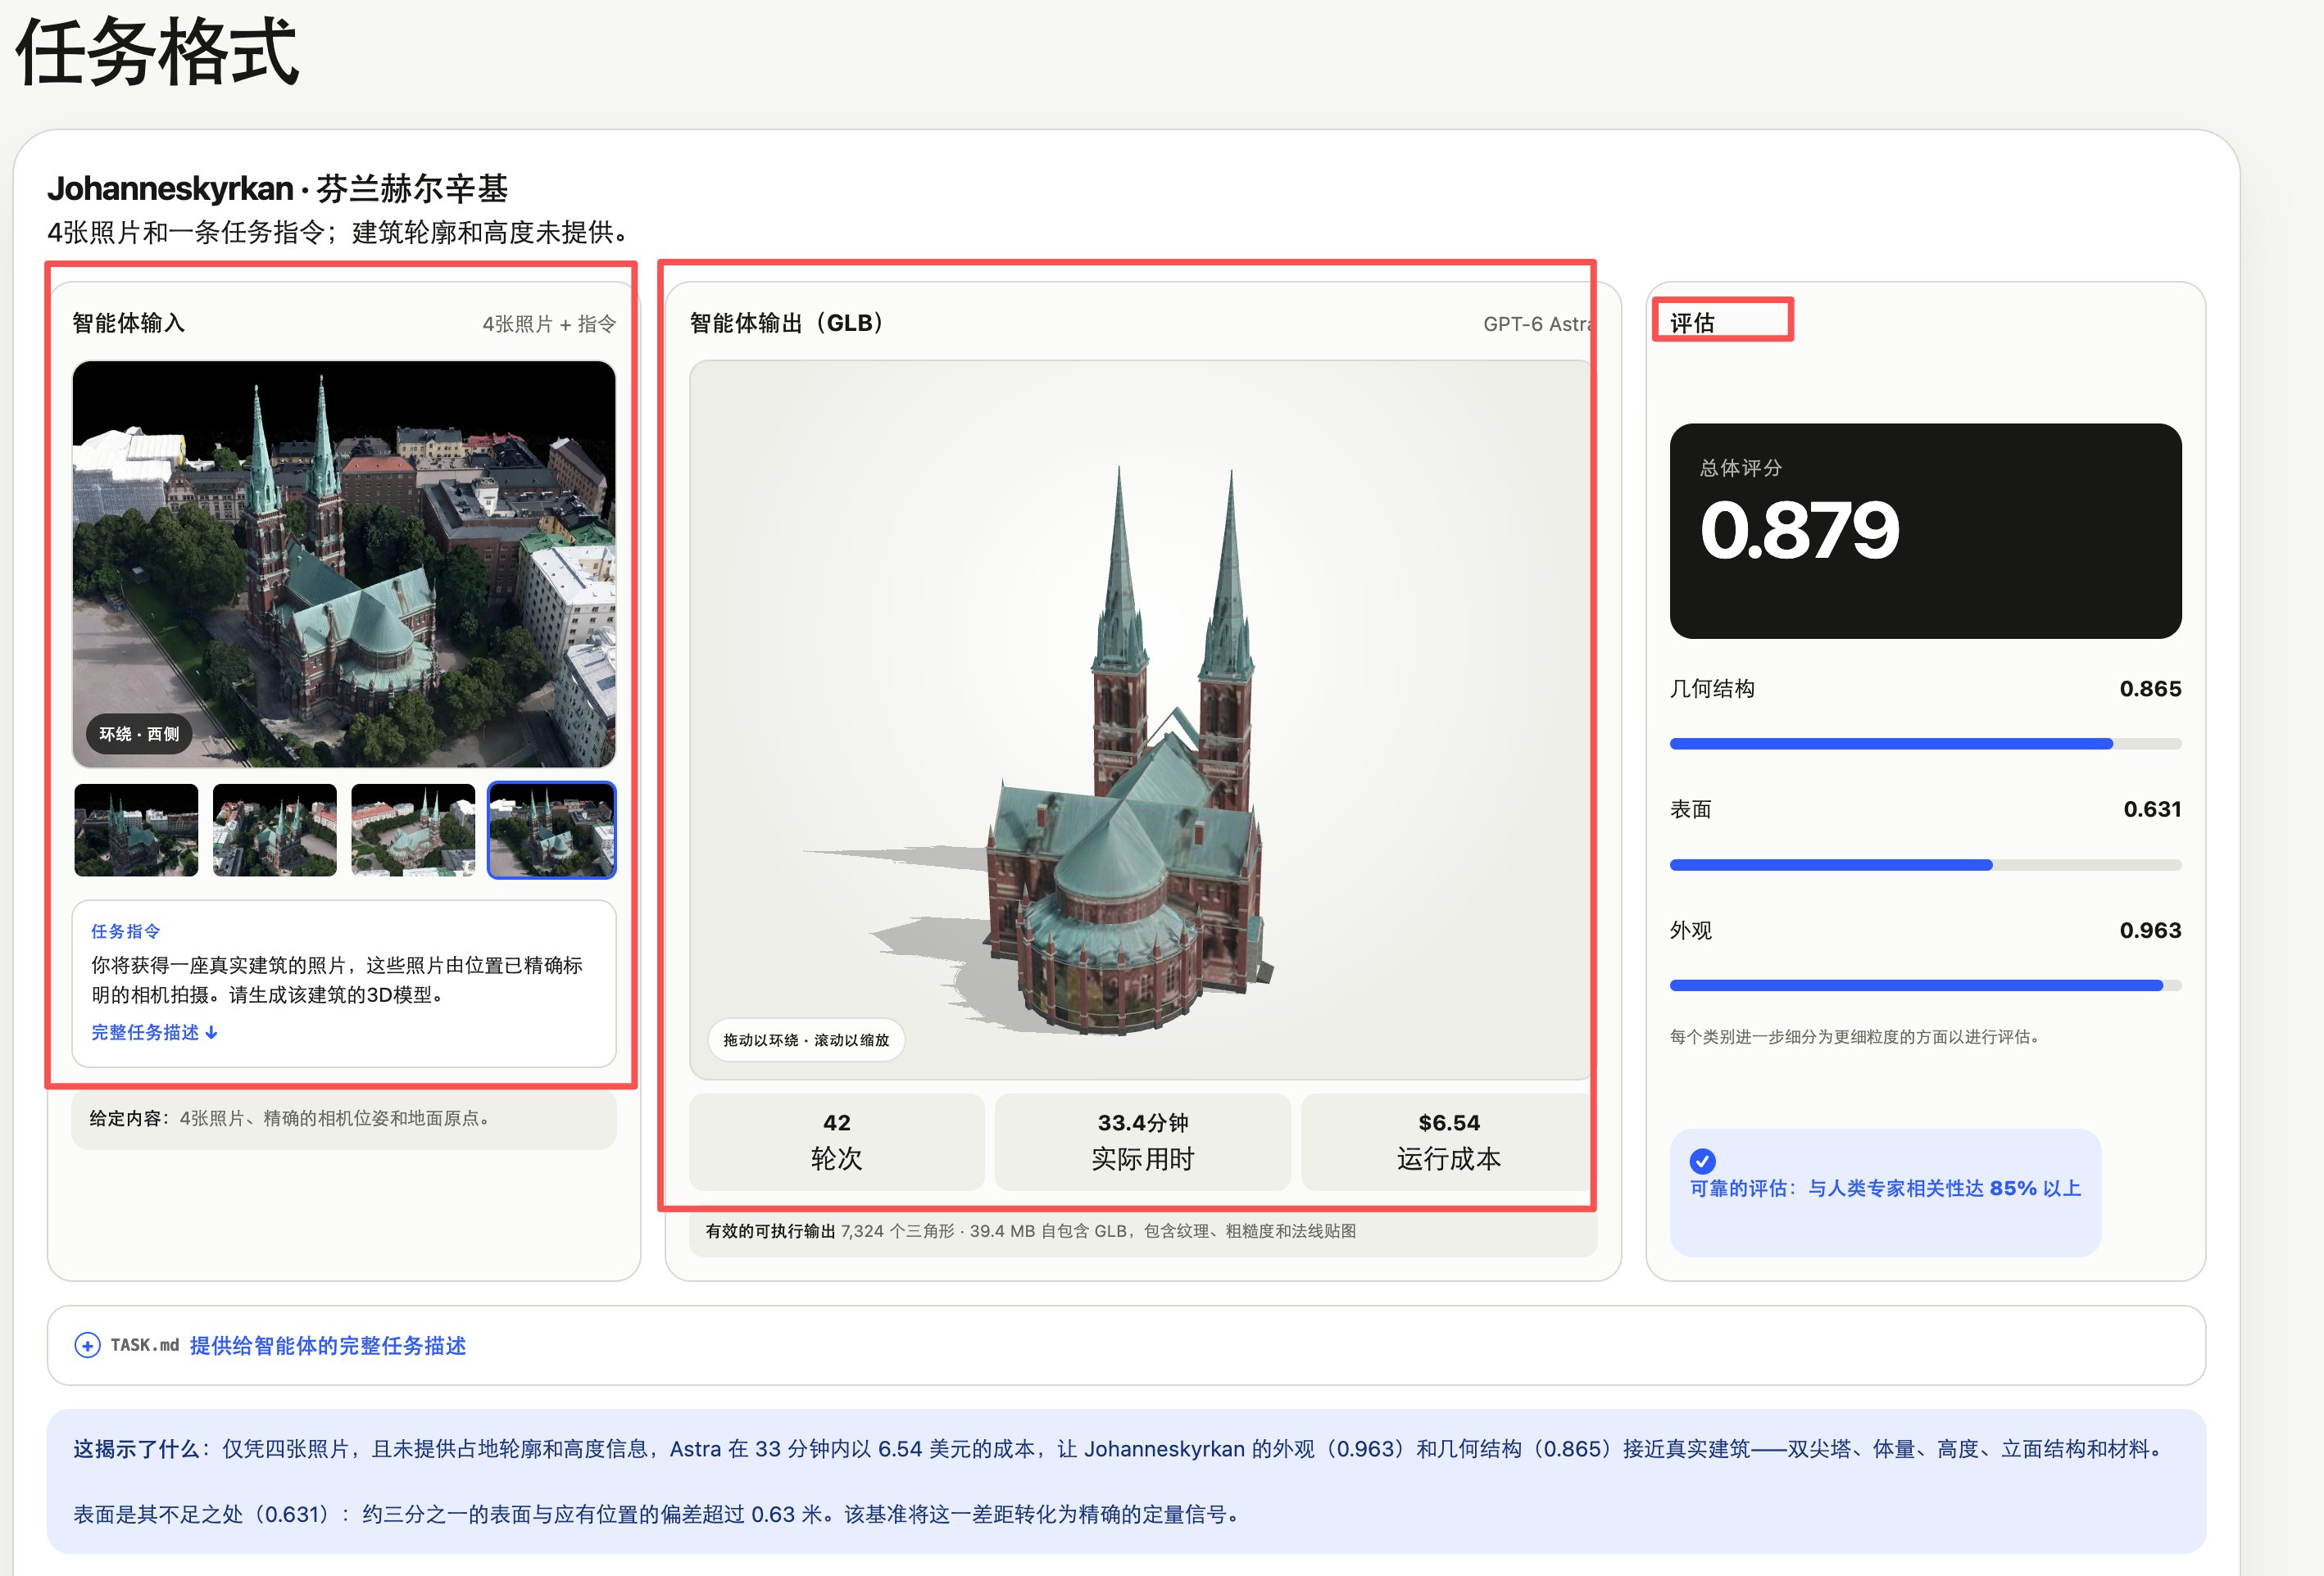
Task: Click the 可靠的评估 85% correlation note
Action: (1885, 1193)
